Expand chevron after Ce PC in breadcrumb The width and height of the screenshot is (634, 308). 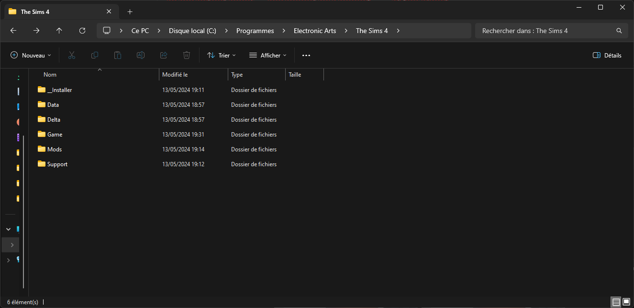pyautogui.click(x=159, y=31)
